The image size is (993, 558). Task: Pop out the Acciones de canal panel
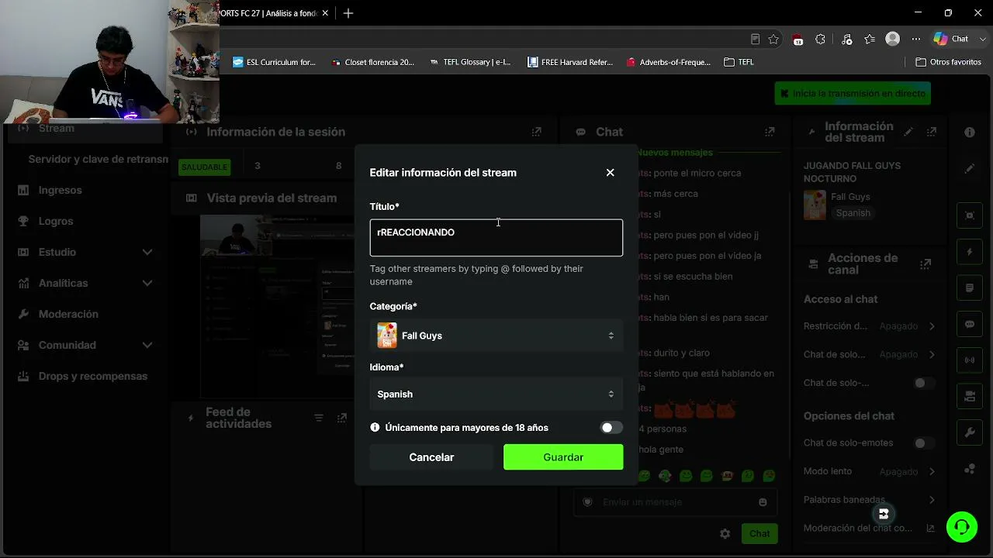click(926, 264)
